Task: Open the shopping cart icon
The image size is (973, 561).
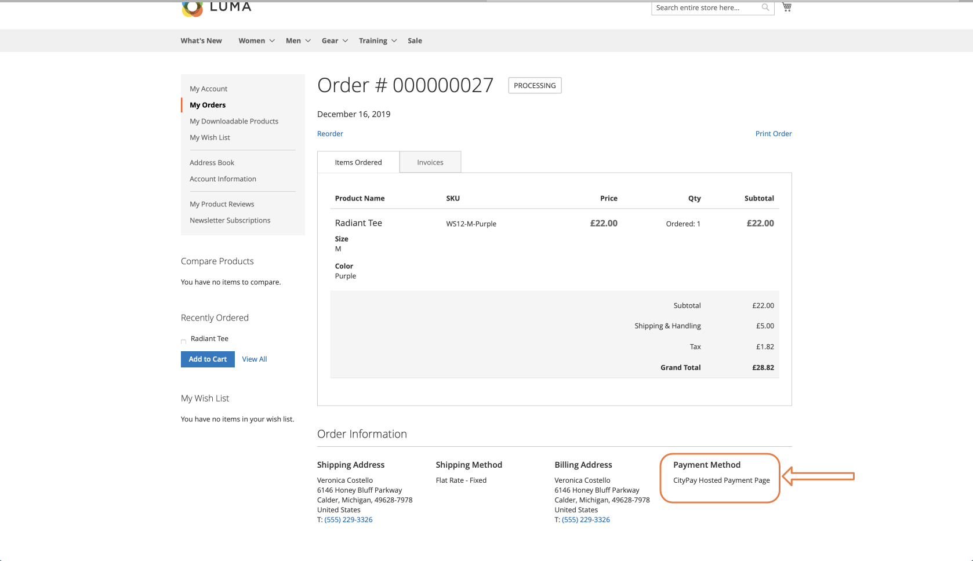Action: (x=786, y=6)
